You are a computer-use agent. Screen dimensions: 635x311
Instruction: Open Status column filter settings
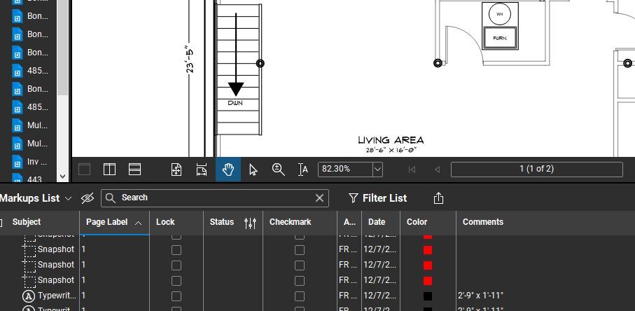click(x=250, y=223)
